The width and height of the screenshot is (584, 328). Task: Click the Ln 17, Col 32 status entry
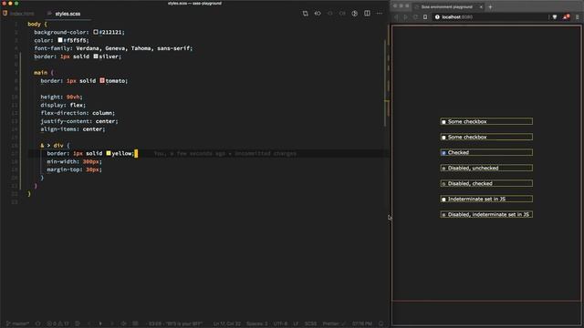point(227,323)
